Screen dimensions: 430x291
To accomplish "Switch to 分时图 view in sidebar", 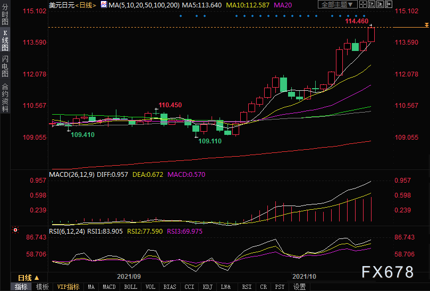I will [x=5, y=14].
